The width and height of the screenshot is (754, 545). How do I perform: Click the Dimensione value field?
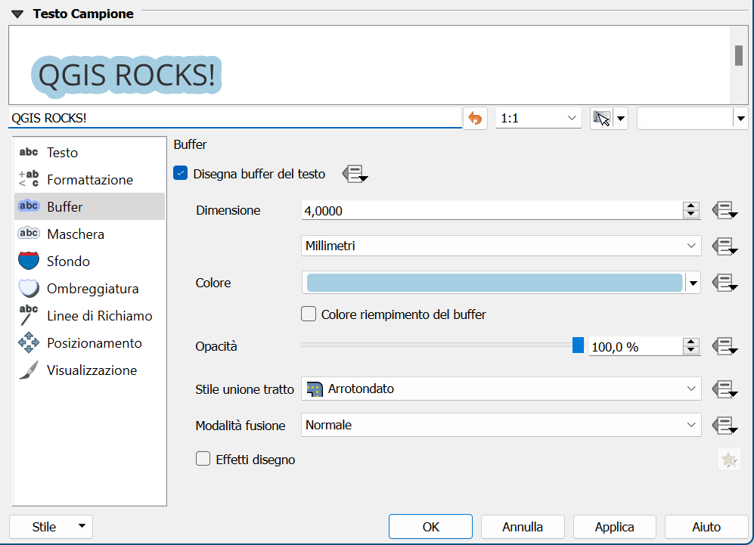(491, 210)
